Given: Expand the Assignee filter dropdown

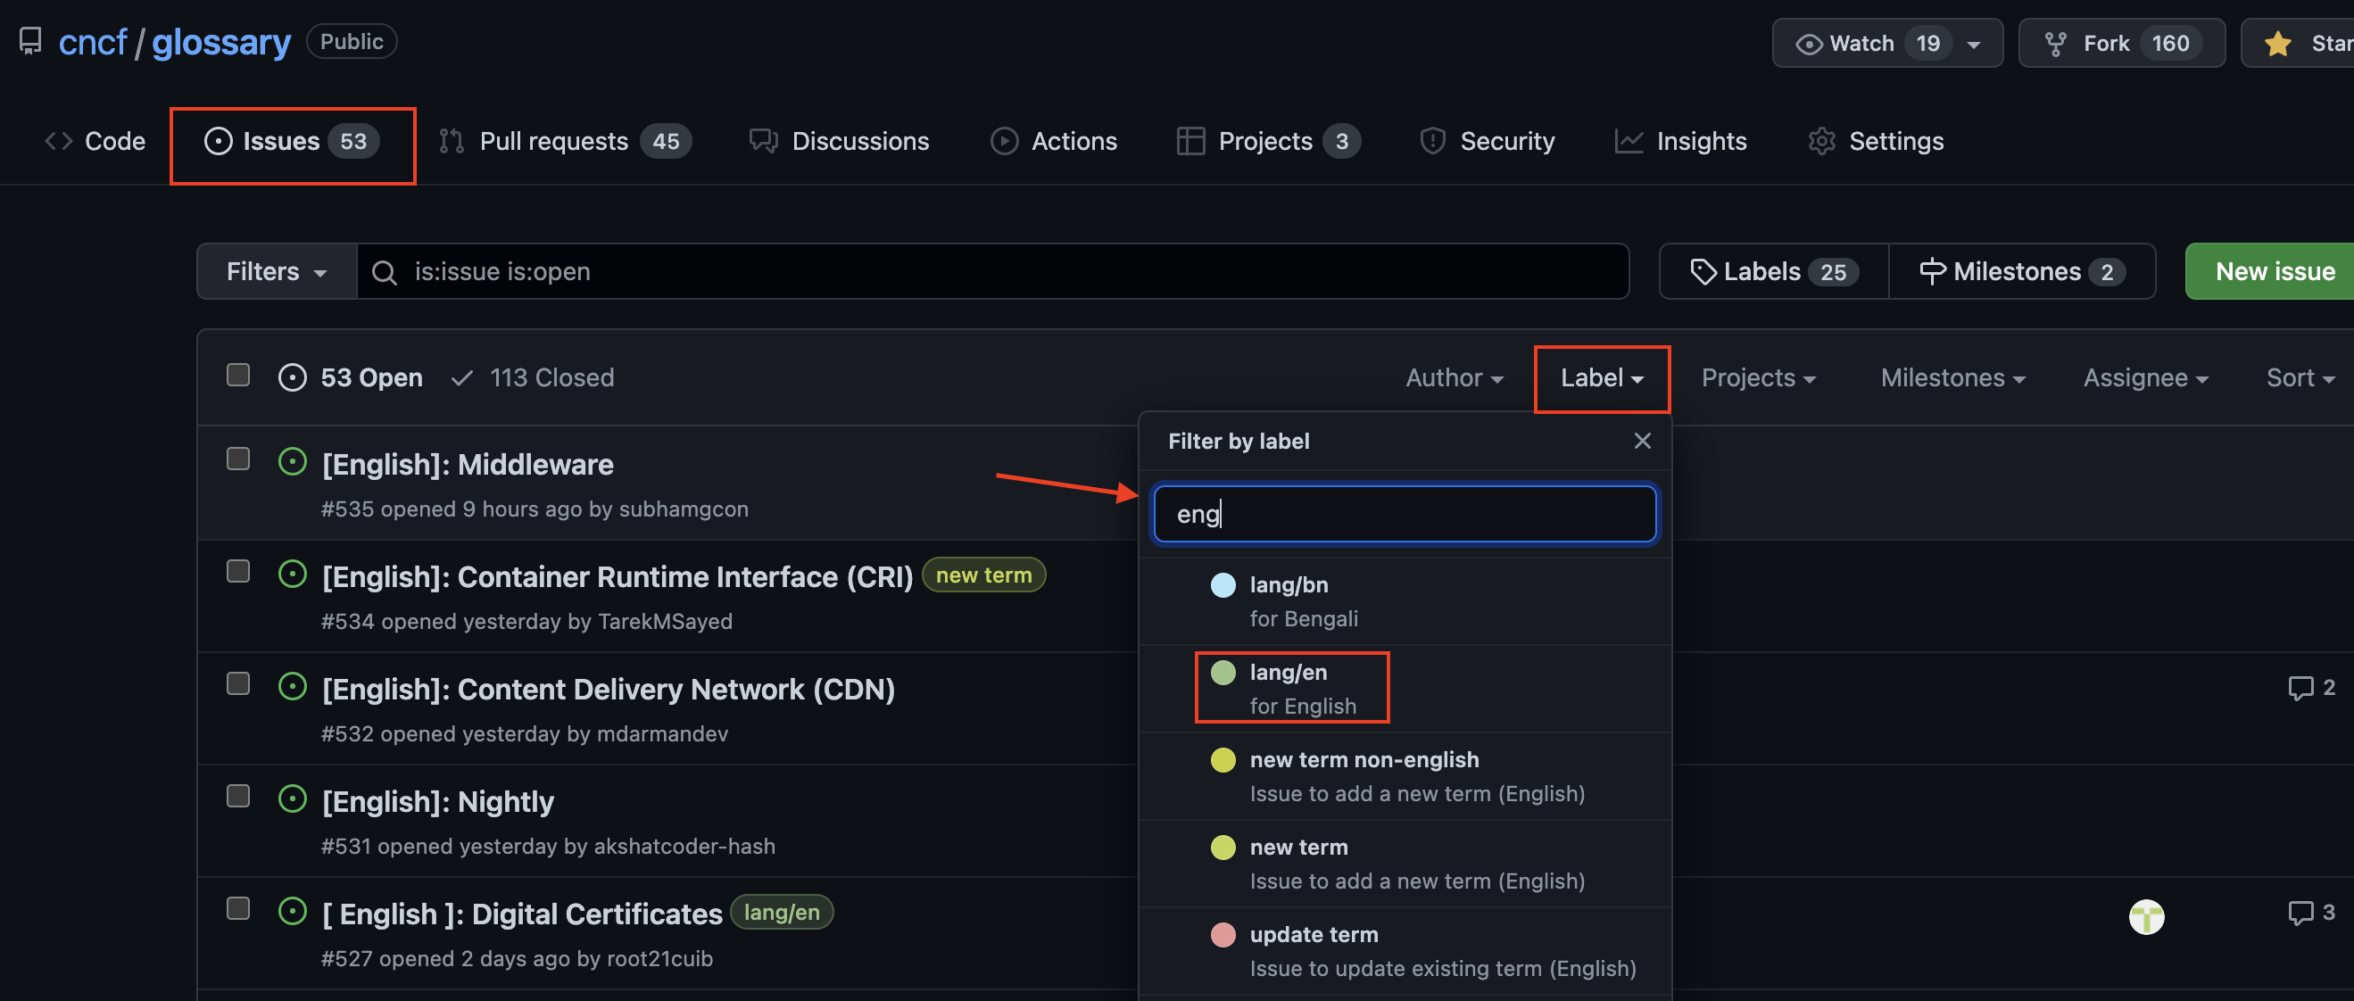Looking at the screenshot, I should pyautogui.click(x=2147, y=376).
